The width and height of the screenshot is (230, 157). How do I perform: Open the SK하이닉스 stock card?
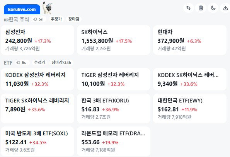click(114, 40)
